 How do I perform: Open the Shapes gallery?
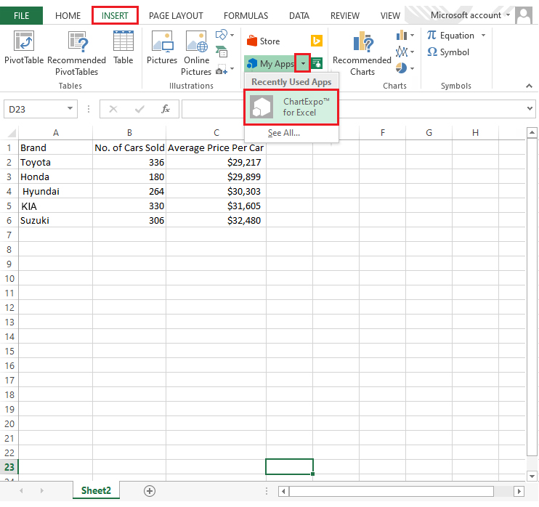222,35
